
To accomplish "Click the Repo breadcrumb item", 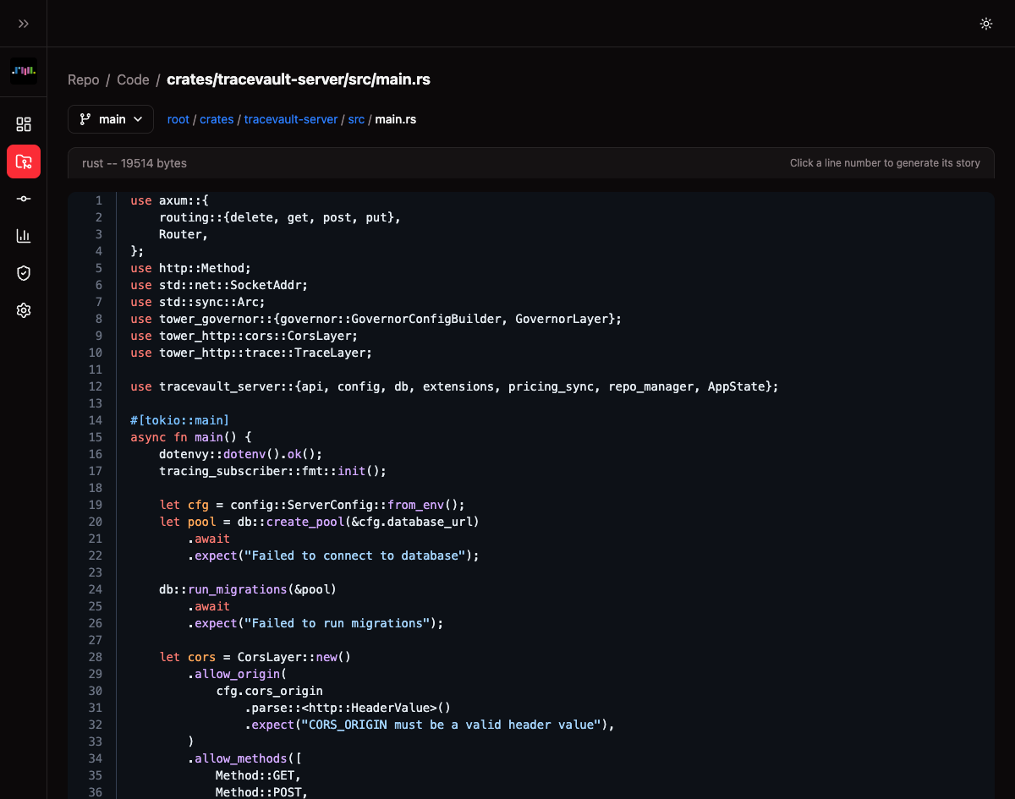I will pos(83,79).
